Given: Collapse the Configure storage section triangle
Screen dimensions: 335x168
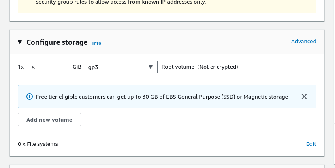Looking at the screenshot, I should 20,42.
